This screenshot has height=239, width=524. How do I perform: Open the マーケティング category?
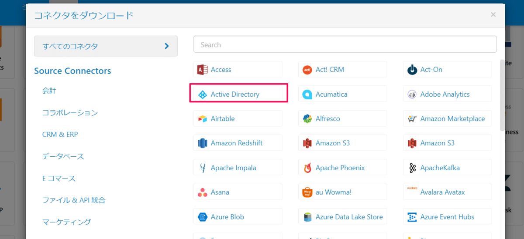click(x=67, y=222)
